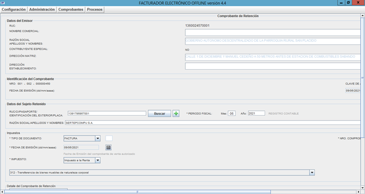365x194 pixels.
Task: Open the Administración menu
Action: pos(42,9)
